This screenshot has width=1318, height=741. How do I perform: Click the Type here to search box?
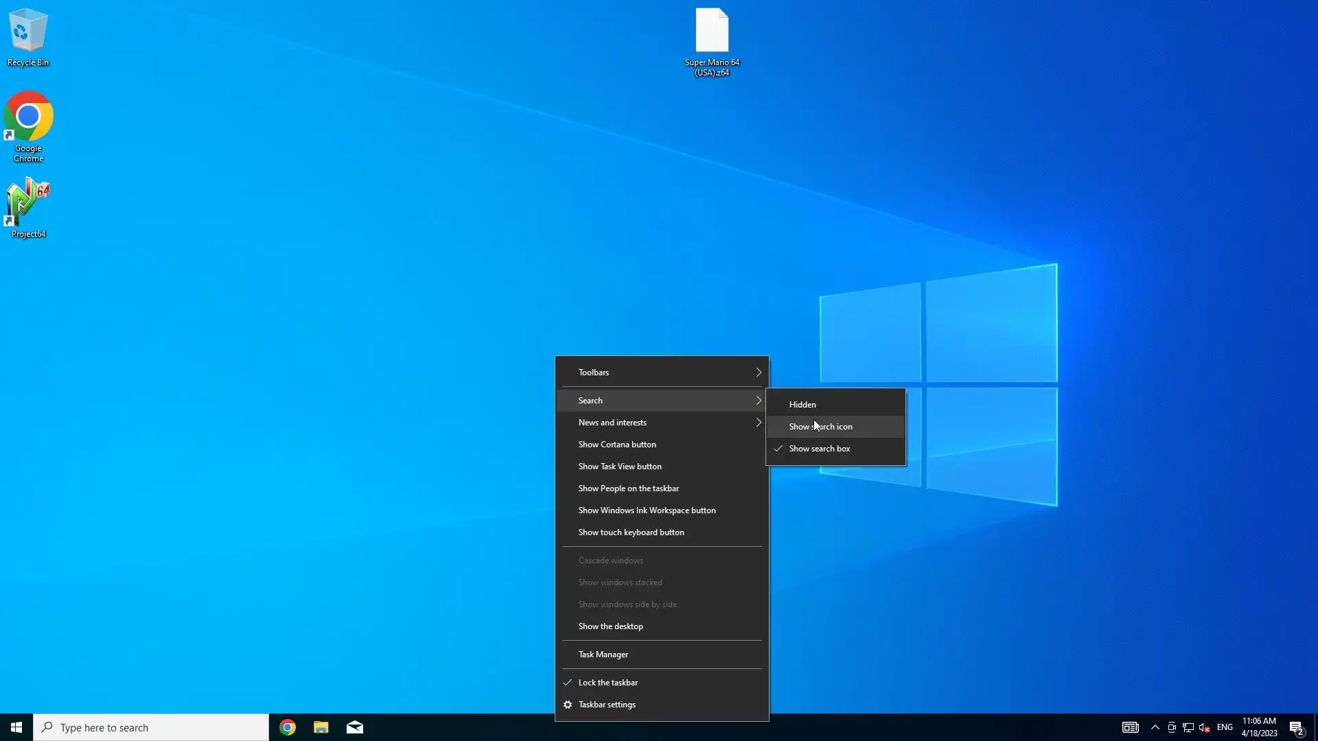point(151,727)
